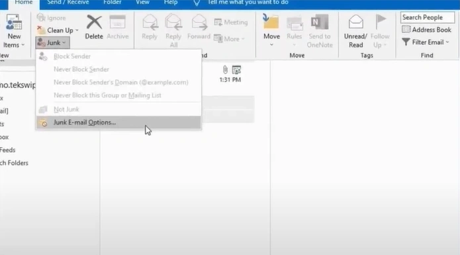The image size is (460, 255).
Task: Click the Tell me lightbulb icon
Action: (x=197, y=3)
